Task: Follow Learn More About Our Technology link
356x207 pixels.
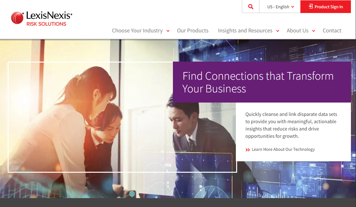Action: (283, 150)
